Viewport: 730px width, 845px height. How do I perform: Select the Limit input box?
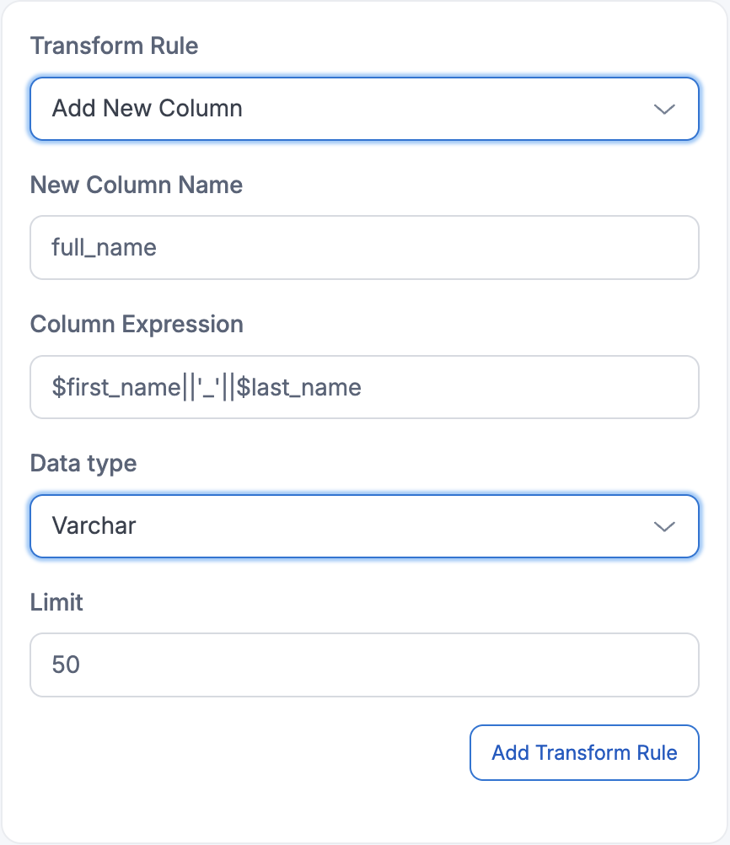coord(364,665)
